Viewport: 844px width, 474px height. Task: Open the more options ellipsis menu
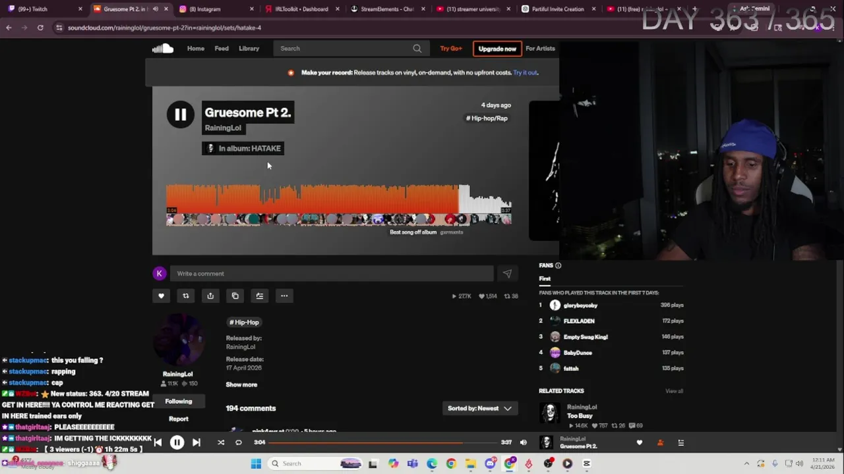pyautogui.click(x=284, y=296)
